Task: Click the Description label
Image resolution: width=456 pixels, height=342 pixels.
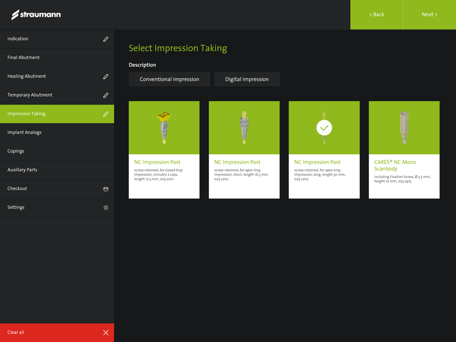Action: point(142,65)
